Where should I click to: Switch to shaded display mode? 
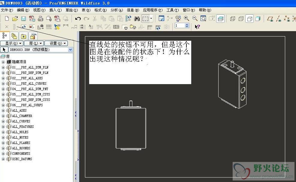[x=258, y=19]
